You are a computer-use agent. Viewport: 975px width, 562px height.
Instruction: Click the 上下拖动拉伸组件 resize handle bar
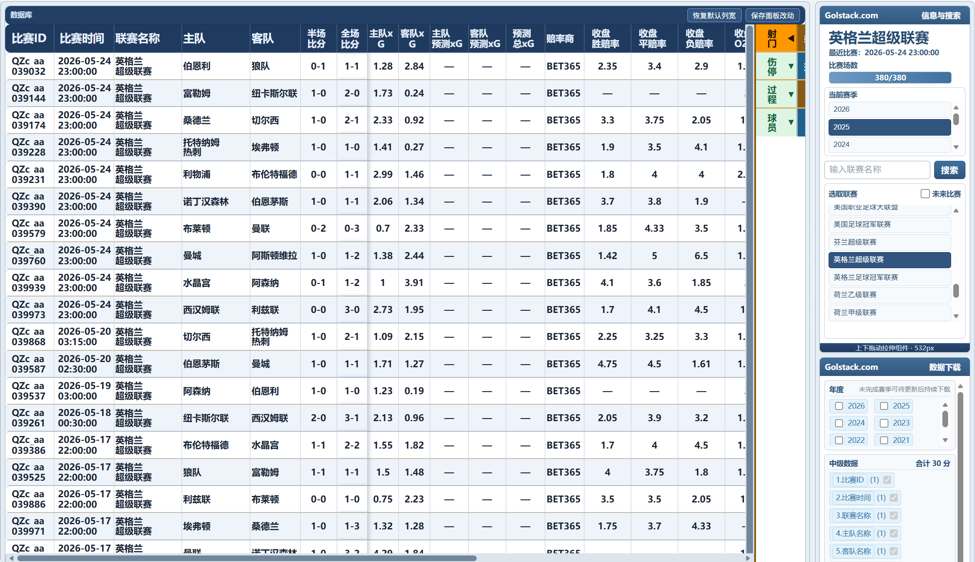coord(894,348)
